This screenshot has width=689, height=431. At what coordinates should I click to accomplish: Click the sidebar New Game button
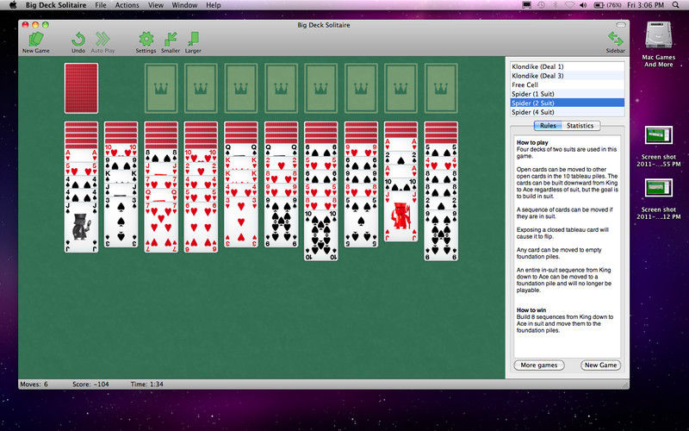coord(600,365)
